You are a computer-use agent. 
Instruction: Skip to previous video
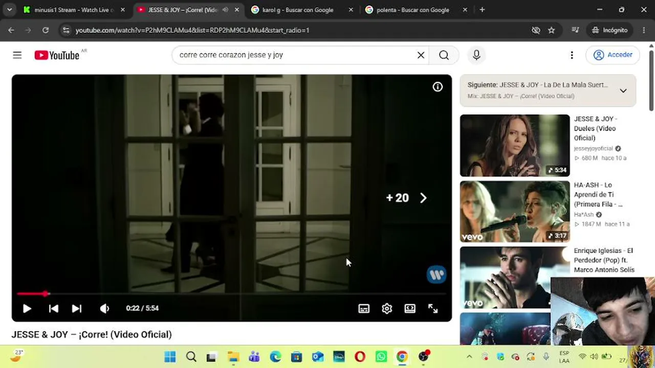(53, 308)
